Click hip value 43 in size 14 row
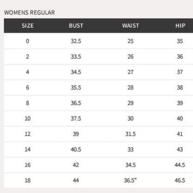This screenshot has height=193, width=193. click(180, 149)
